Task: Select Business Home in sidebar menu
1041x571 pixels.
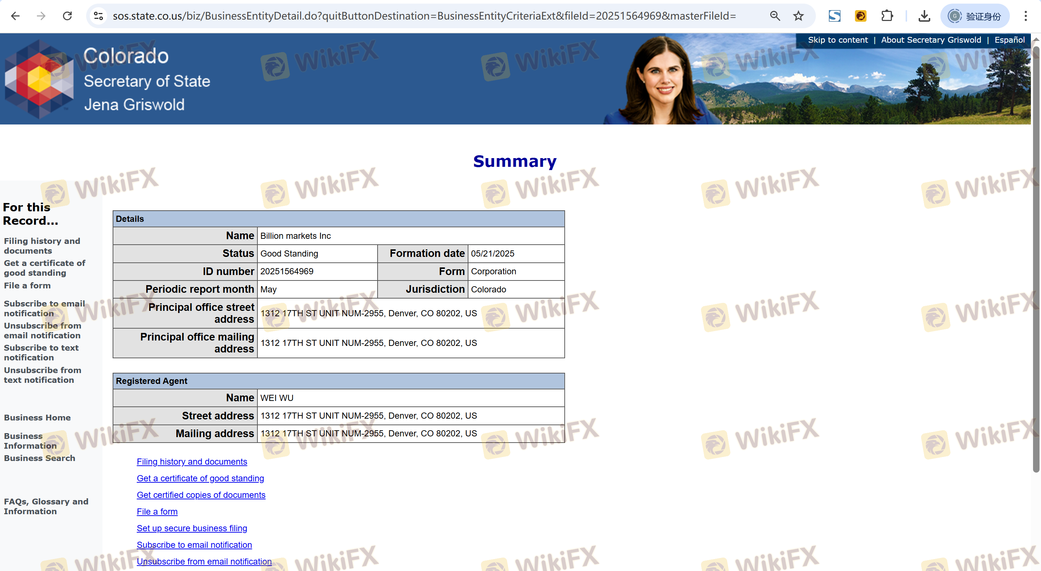Action: pos(37,418)
